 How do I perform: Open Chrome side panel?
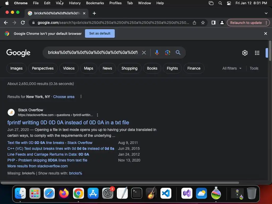coord(213,23)
